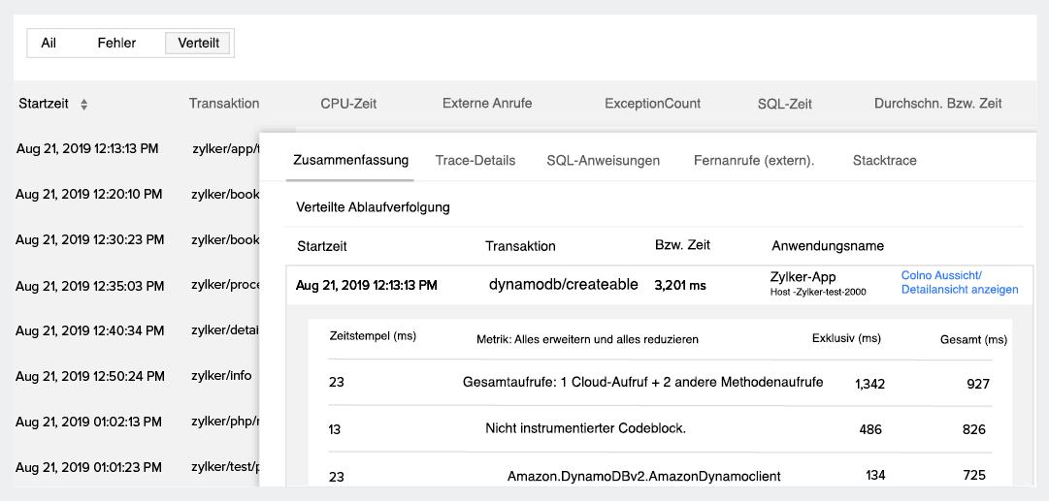Click the Verteilte Ablaufverfolgung heading
The image size is (1049, 501).
pyautogui.click(x=373, y=207)
